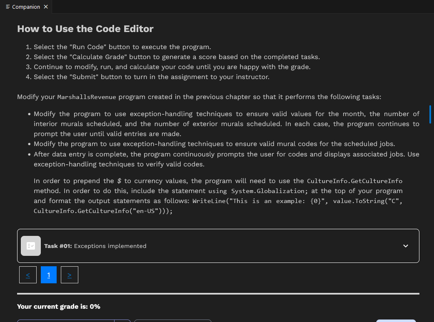
Task: Click the next page arrow control
Action: (x=69, y=275)
